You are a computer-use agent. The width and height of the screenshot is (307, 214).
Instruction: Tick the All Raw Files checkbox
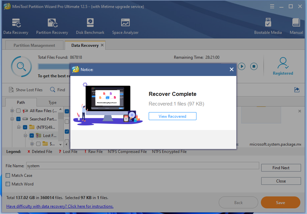click(18, 111)
